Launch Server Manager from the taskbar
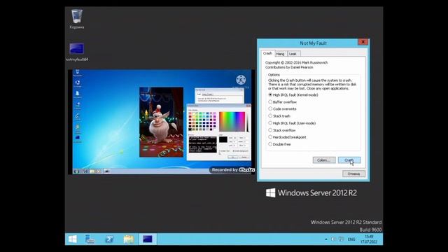This screenshot has height=252, width=448. point(90,239)
